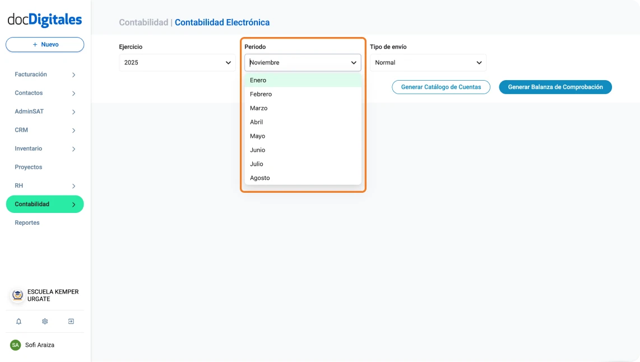Viewport: 640px width, 362px height.
Task: Expand the Inventario section chevron
Action: click(x=73, y=148)
